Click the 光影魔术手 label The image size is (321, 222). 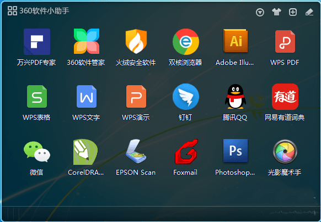click(x=285, y=173)
